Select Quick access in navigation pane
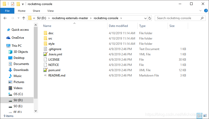 pos(20,30)
